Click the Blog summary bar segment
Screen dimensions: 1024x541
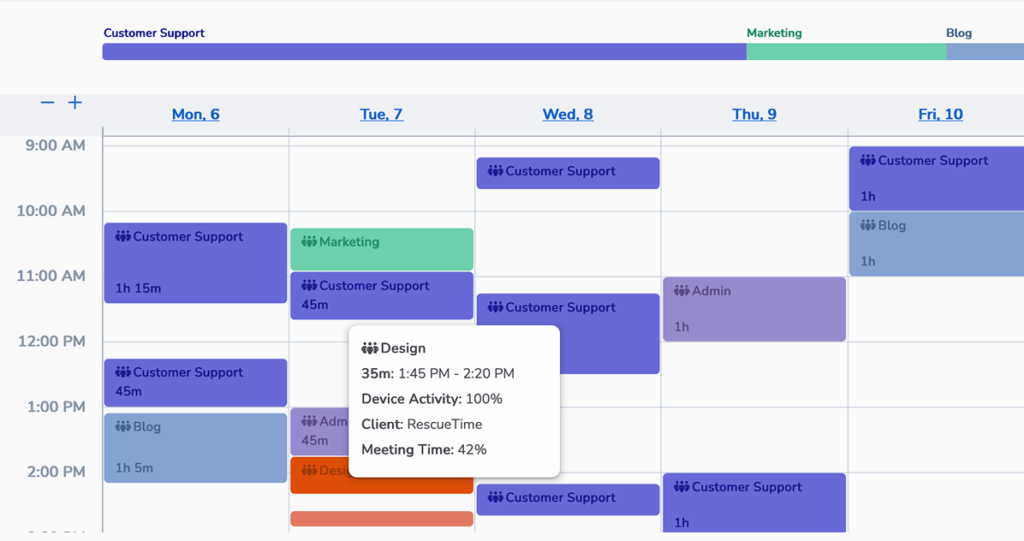[x=985, y=52]
